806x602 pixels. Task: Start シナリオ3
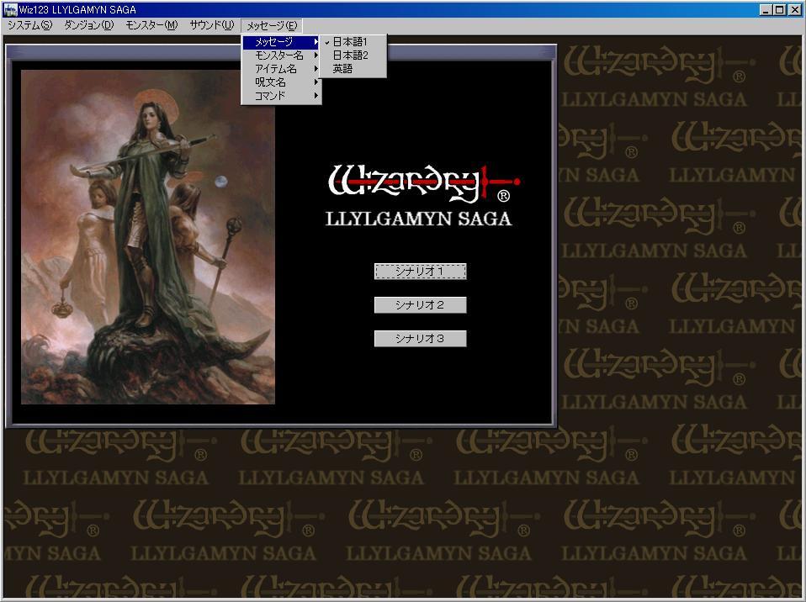point(420,339)
